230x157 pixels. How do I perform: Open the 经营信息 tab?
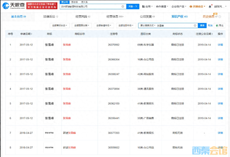point(115,17)
